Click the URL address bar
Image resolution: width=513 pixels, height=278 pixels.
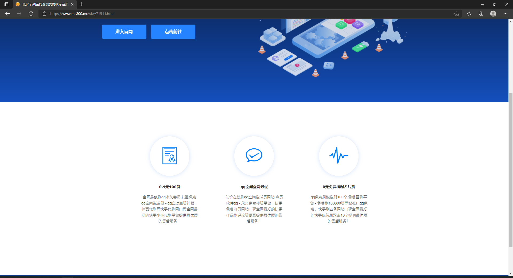coord(240,14)
